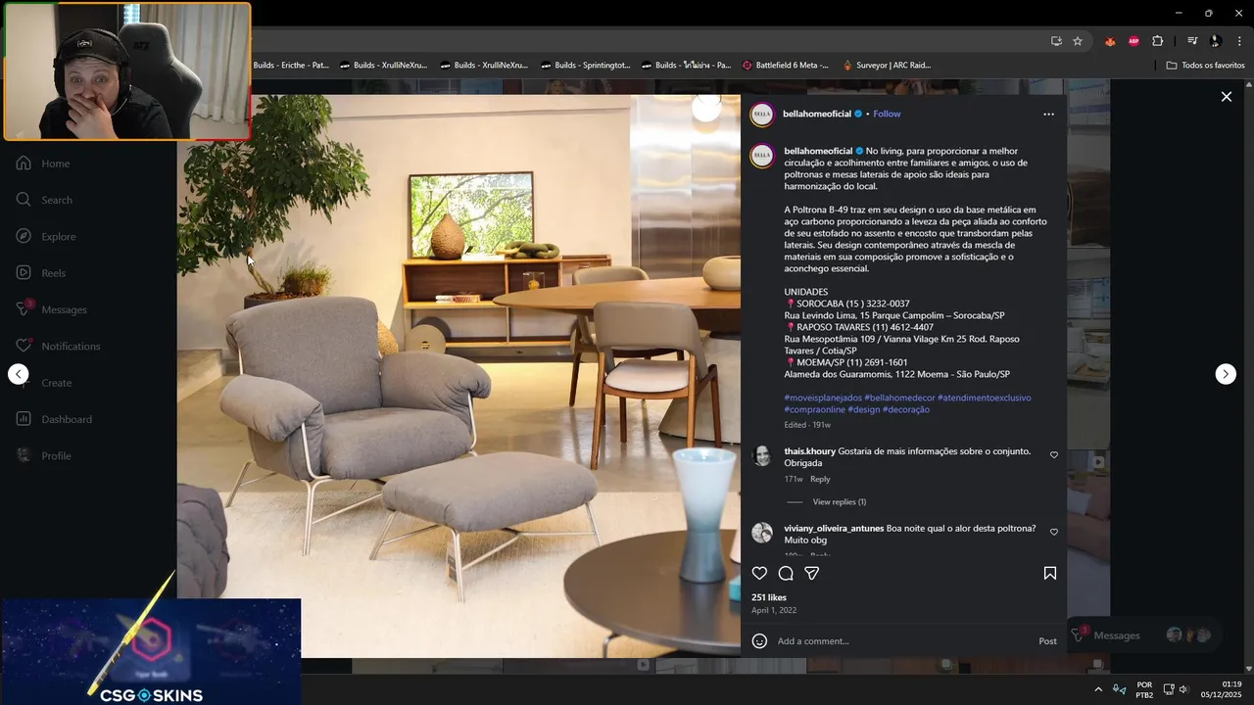Image resolution: width=1254 pixels, height=705 pixels.
Task: Switch POR PTB2 keyboard language
Action: [1144, 689]
